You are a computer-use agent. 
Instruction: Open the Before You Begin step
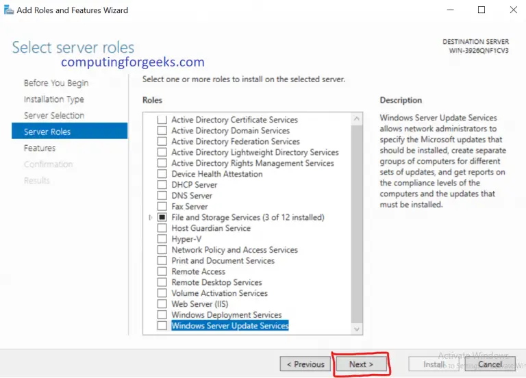(55, 83)
